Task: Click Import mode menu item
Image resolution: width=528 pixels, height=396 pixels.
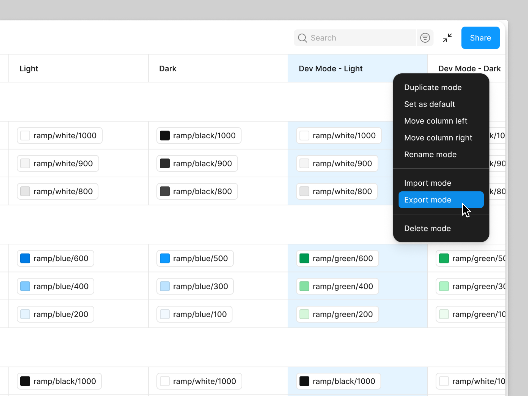Action: tap(427, 183)
